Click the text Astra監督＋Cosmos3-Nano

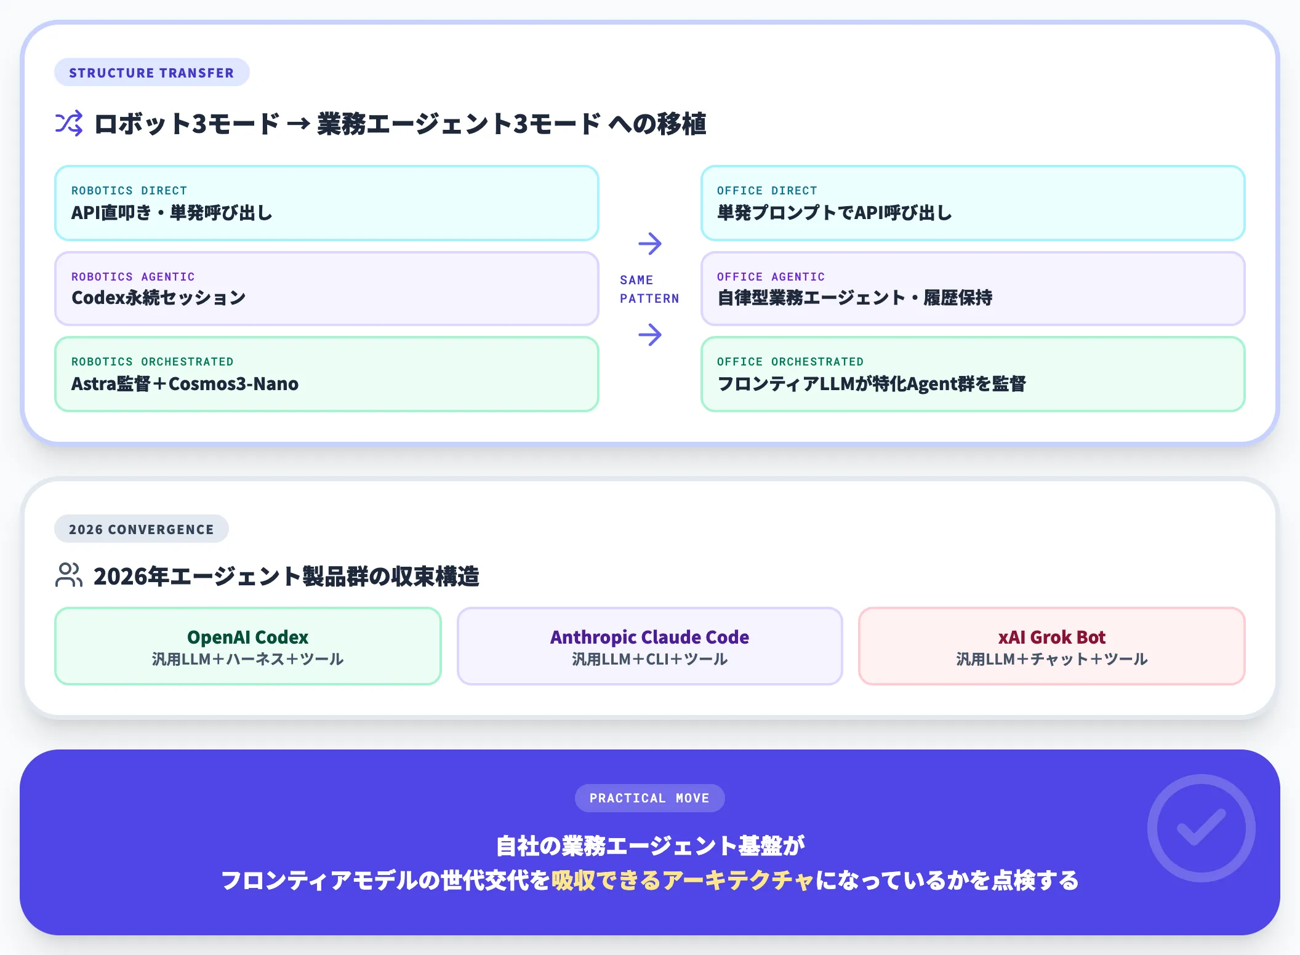(185, 384)
